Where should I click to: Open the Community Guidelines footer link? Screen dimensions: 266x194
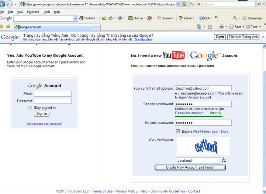pos(167,191)
